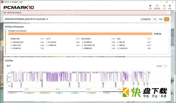Click the Compare button
The height and width of the screenshot is (103, 176).
(155, 19)
